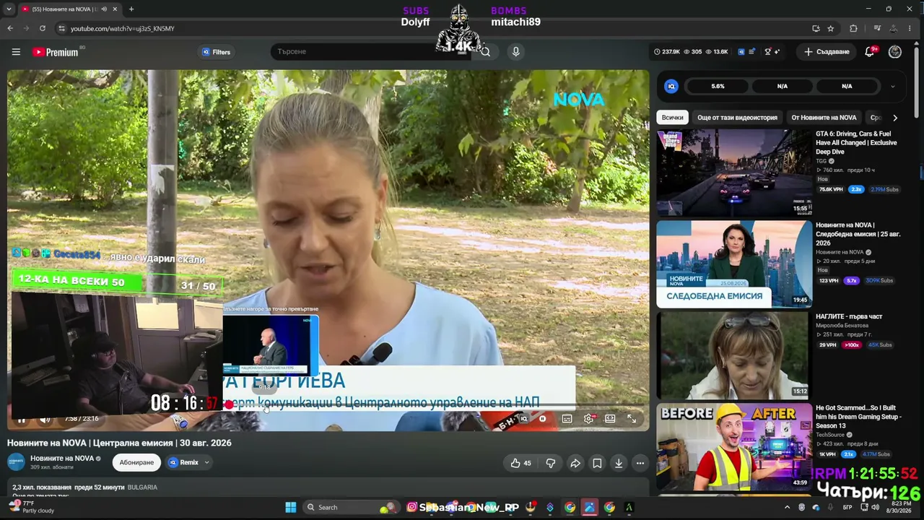Open the channel avatar below the video
924x520 pixels.
coord(16,462)
